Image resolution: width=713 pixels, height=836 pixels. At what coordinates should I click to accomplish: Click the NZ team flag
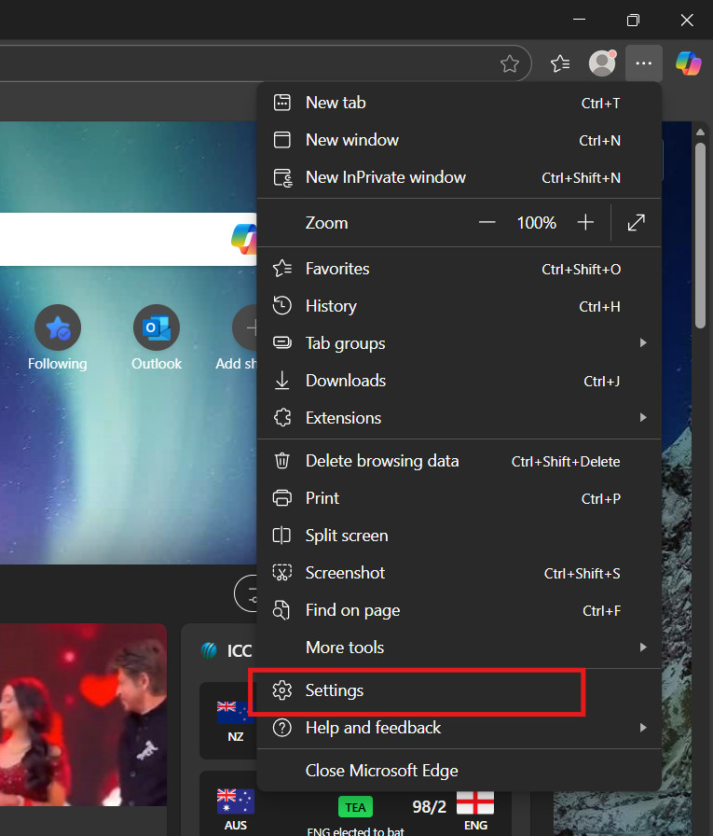(x=236, y=713)
